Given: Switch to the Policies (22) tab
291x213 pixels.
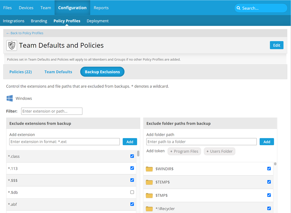Looking at the screenshot, I should [x=21, y=72].
